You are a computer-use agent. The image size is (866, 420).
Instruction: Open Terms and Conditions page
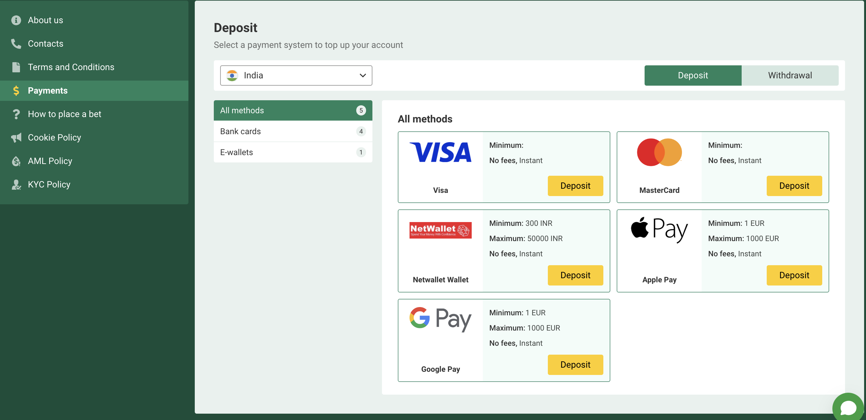point(94,67)
